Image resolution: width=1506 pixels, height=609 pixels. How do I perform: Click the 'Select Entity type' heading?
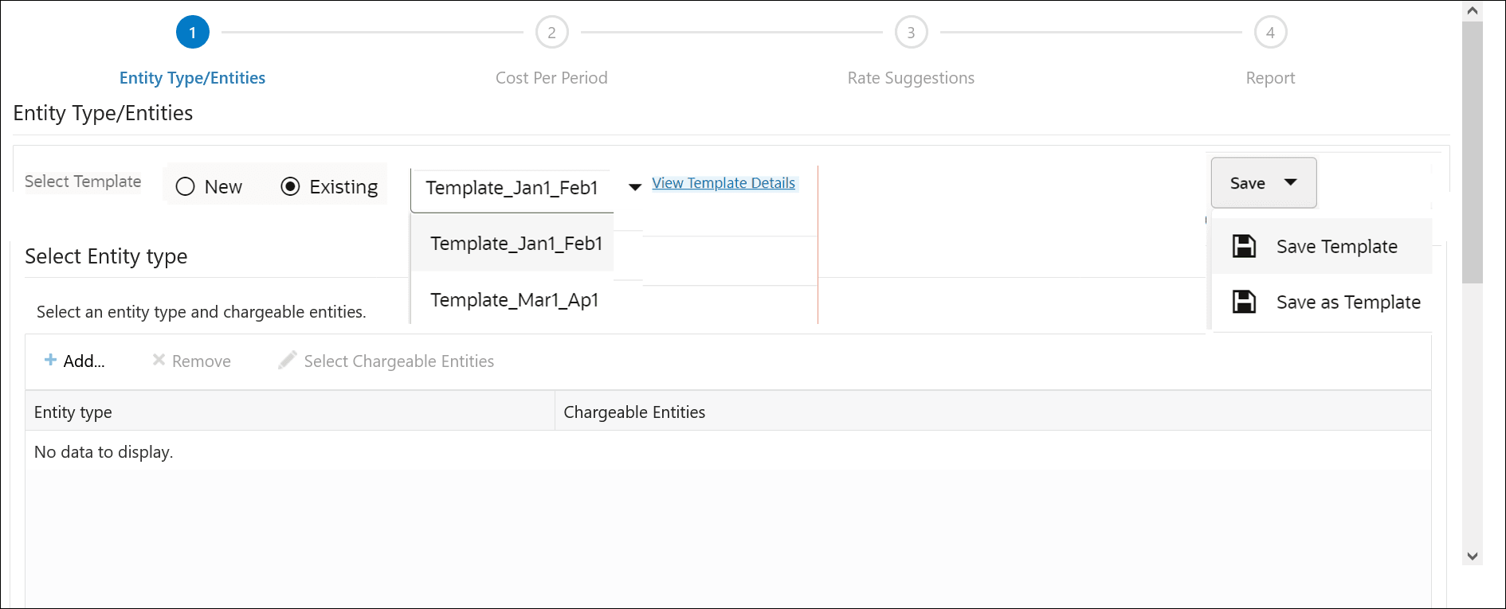(106, 256)
